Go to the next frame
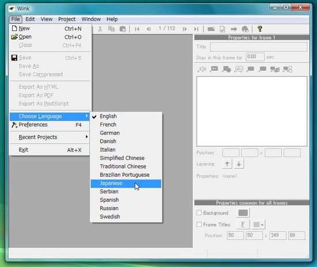317x267 pixels. pyautogui.click(x=184, y=29)
